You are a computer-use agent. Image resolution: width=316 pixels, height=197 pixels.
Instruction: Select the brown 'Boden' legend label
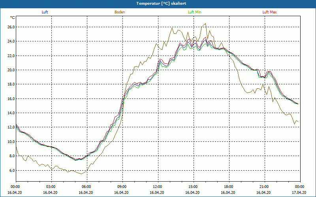pos(120,12)
